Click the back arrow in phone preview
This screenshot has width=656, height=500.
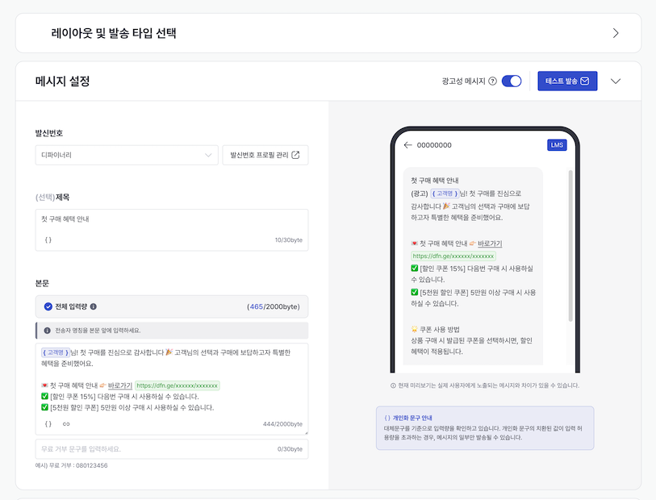point(408,145)
